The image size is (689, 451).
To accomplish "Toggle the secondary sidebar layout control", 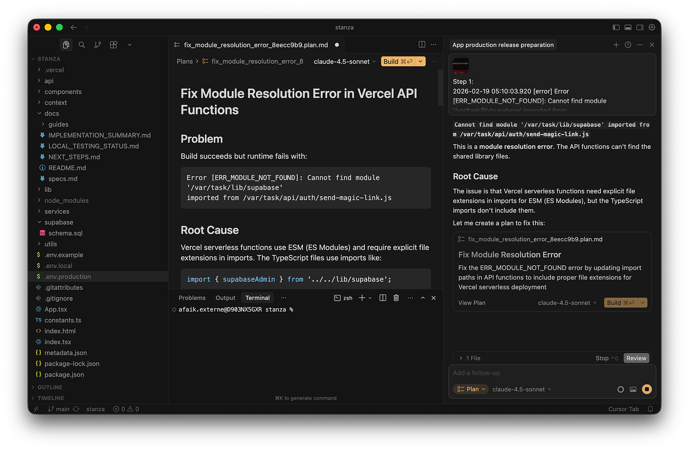I will pos(640,27).
